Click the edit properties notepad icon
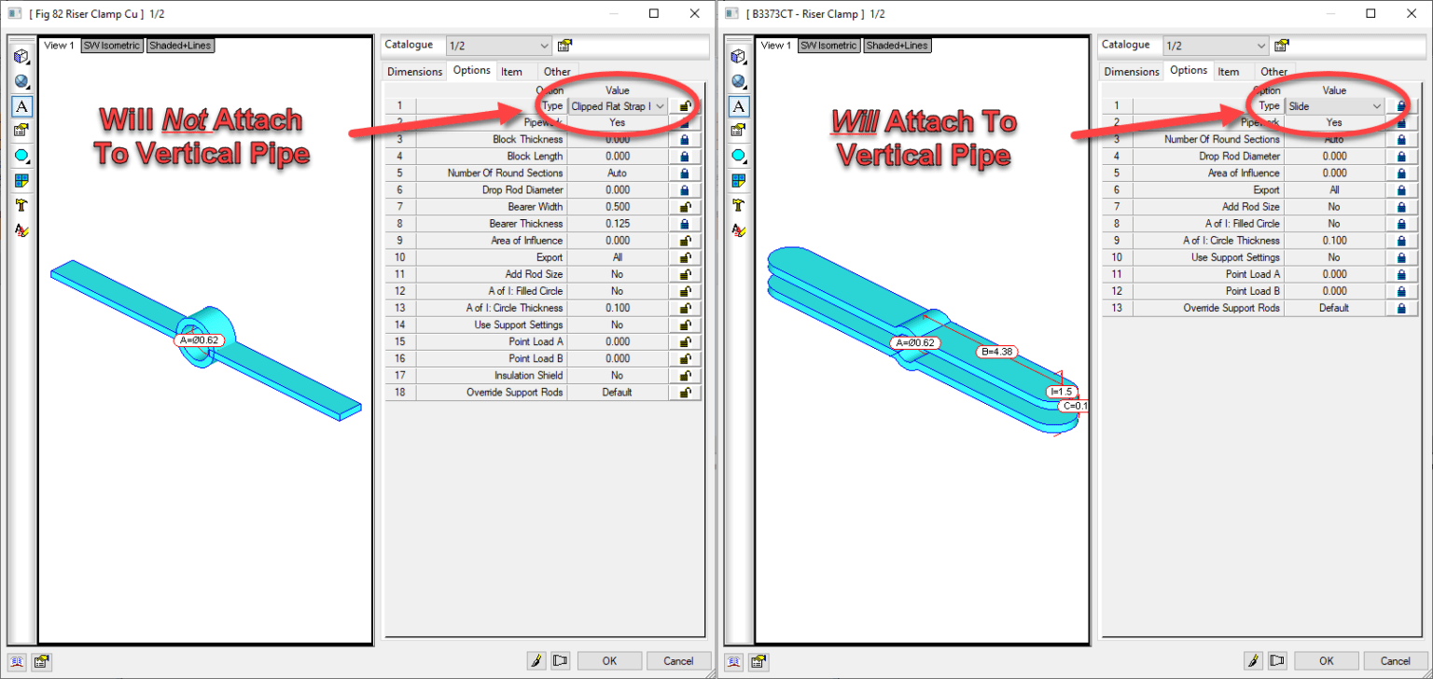The image size is (1433, 679). [x=21, y=131]
